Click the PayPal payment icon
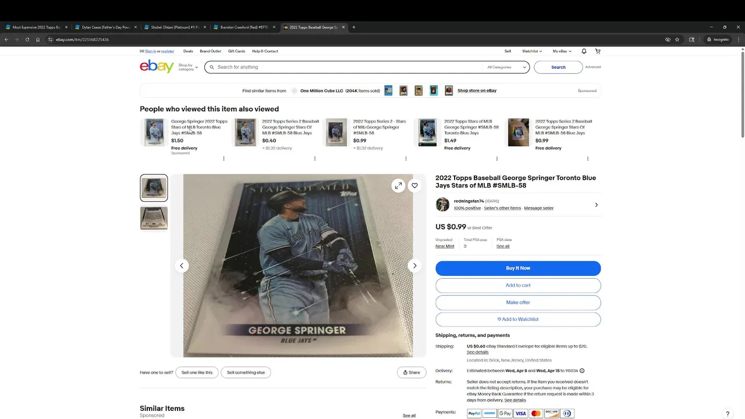Image resolution: width=745 pixels, height=419 pixels. point(474,414)
